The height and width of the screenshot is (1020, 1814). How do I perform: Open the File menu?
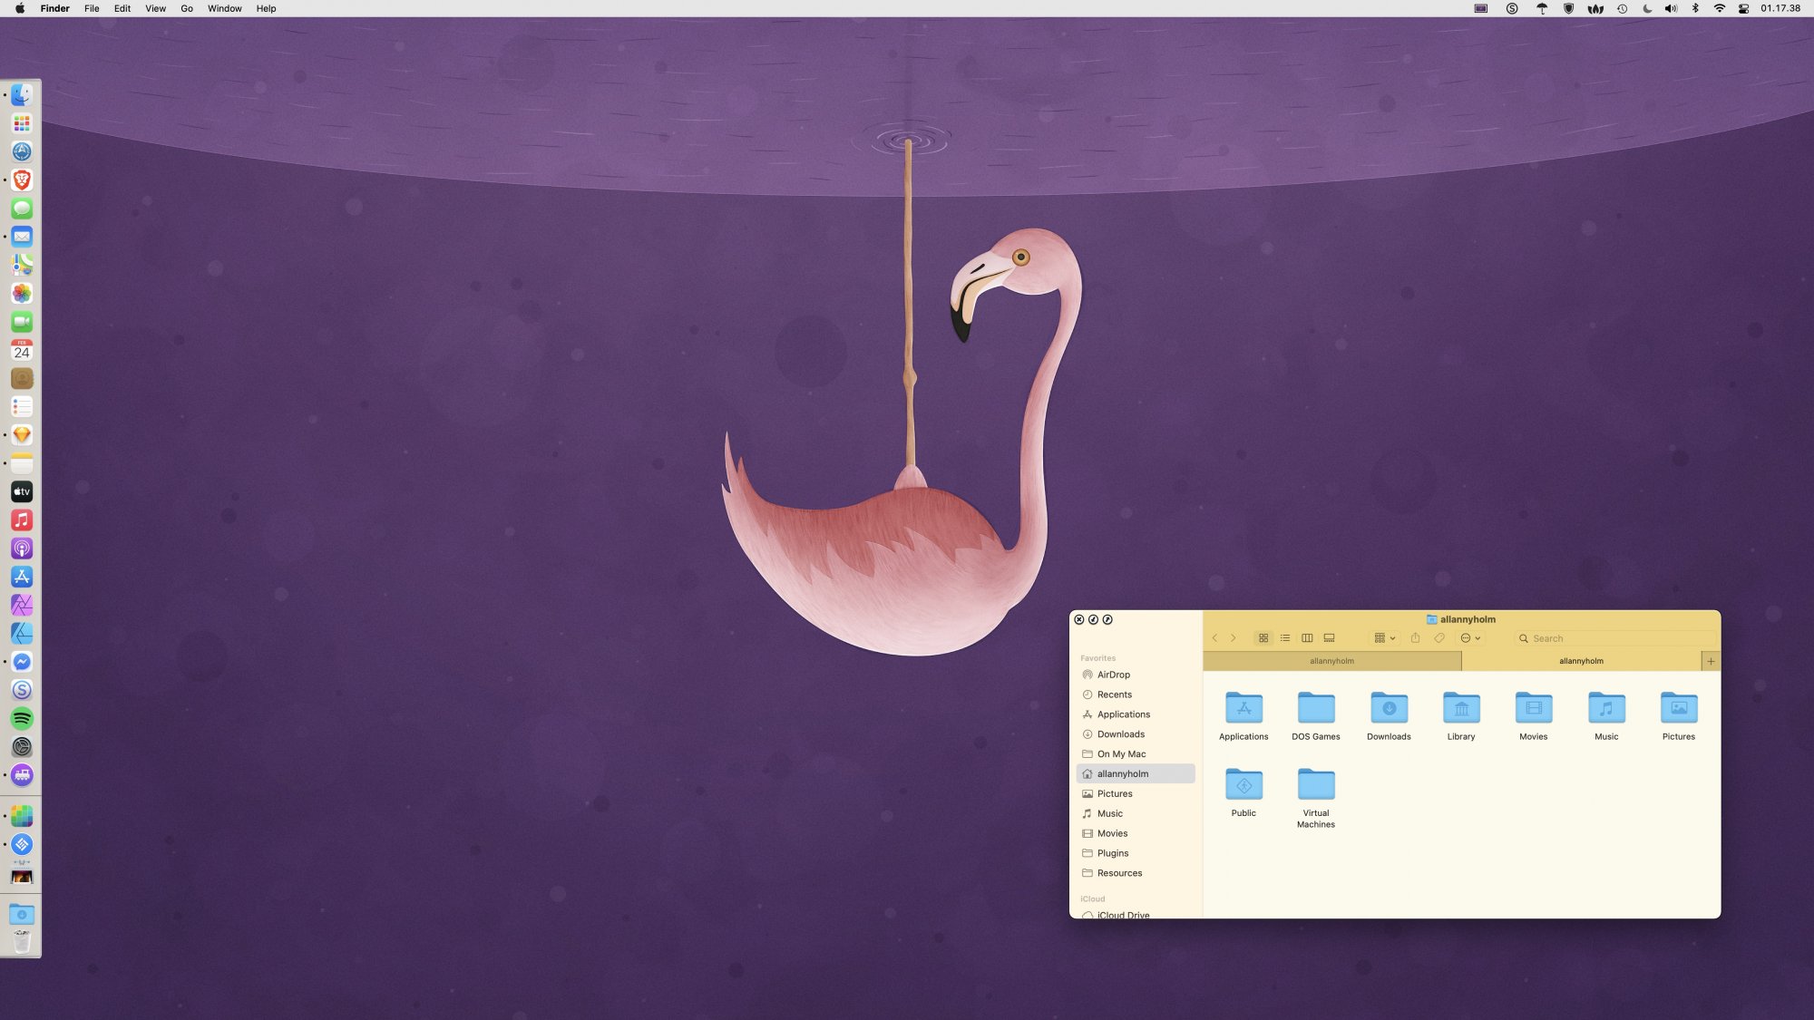pos(92,8)
